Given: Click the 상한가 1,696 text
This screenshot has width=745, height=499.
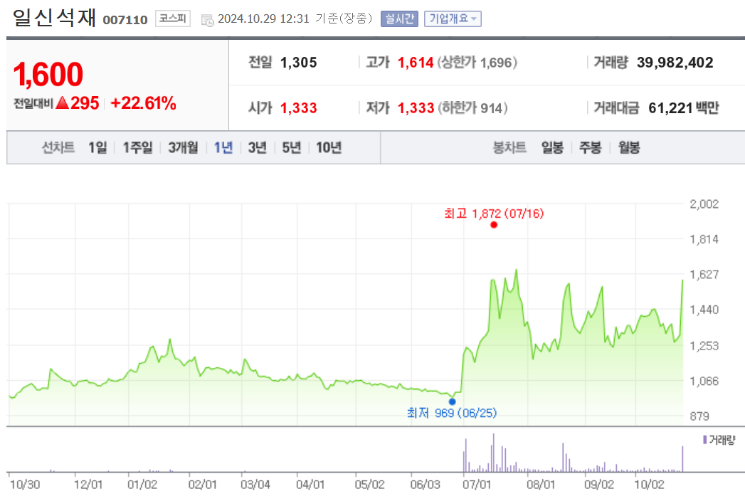Looking at the screenshot, I should tap(477, 62).
